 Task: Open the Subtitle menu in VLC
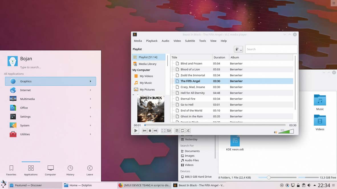coord(190,41)
